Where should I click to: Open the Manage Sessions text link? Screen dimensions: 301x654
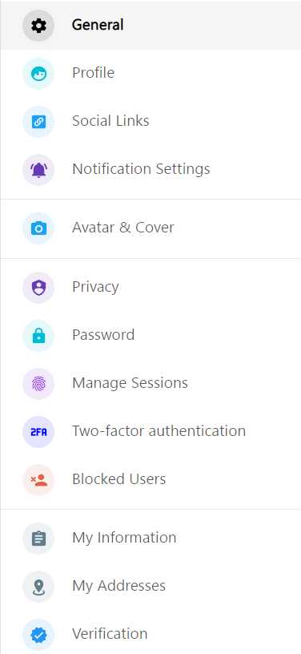tap(130, 383)
